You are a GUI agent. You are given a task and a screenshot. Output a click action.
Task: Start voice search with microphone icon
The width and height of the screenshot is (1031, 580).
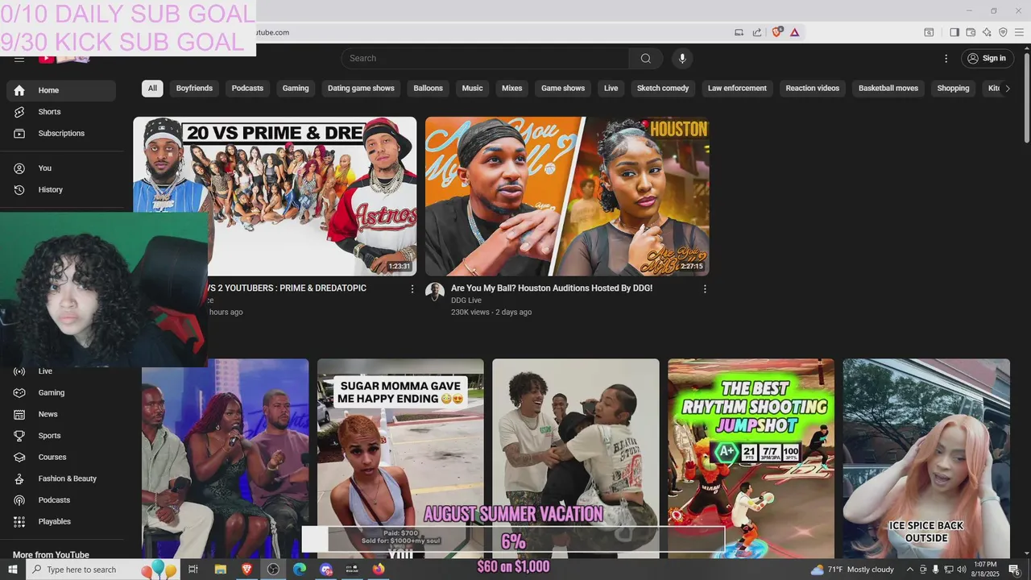tap(682, 58)
